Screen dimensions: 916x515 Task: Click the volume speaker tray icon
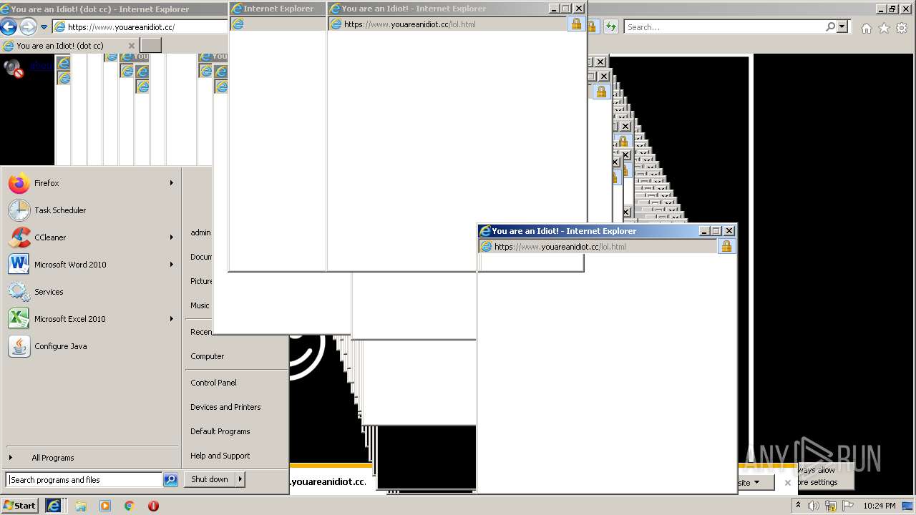[x=814, y=506]
